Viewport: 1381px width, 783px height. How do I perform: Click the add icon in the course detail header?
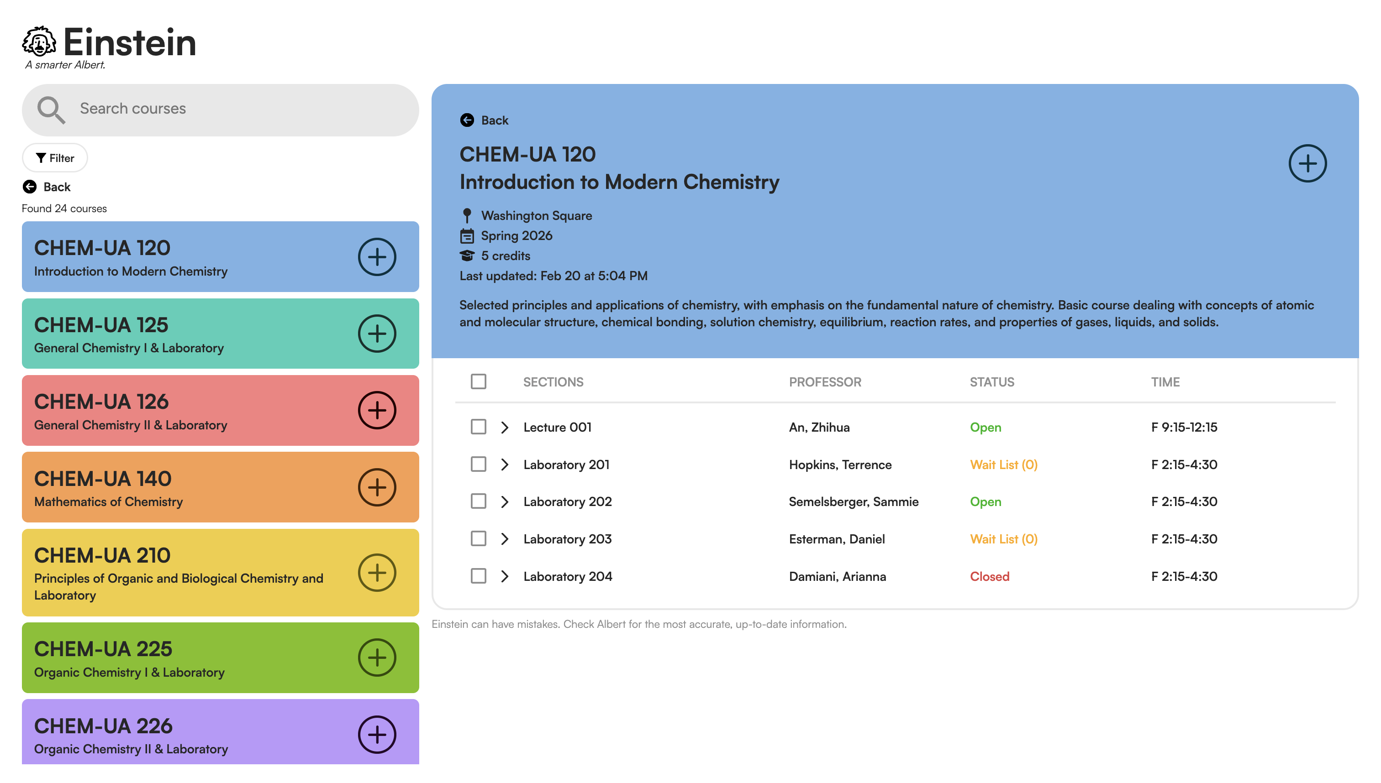1307,163
